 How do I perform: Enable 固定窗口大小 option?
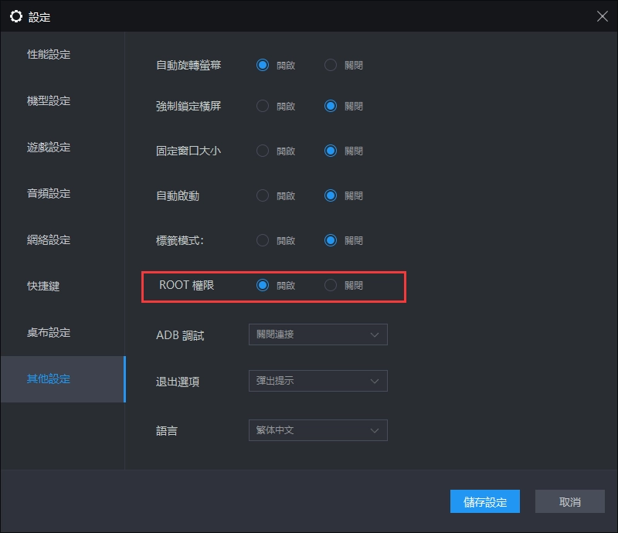[x=262, y=151]
